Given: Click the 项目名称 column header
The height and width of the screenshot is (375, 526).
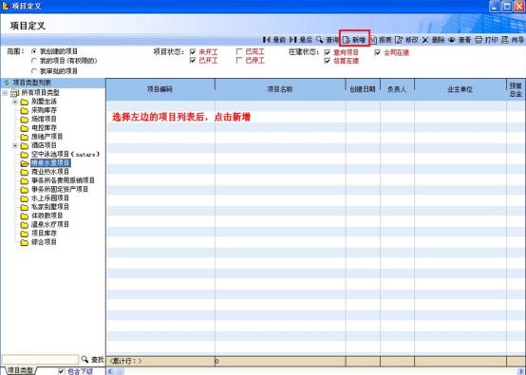Looking at the screenshot, I should click(x=280, y=89).
